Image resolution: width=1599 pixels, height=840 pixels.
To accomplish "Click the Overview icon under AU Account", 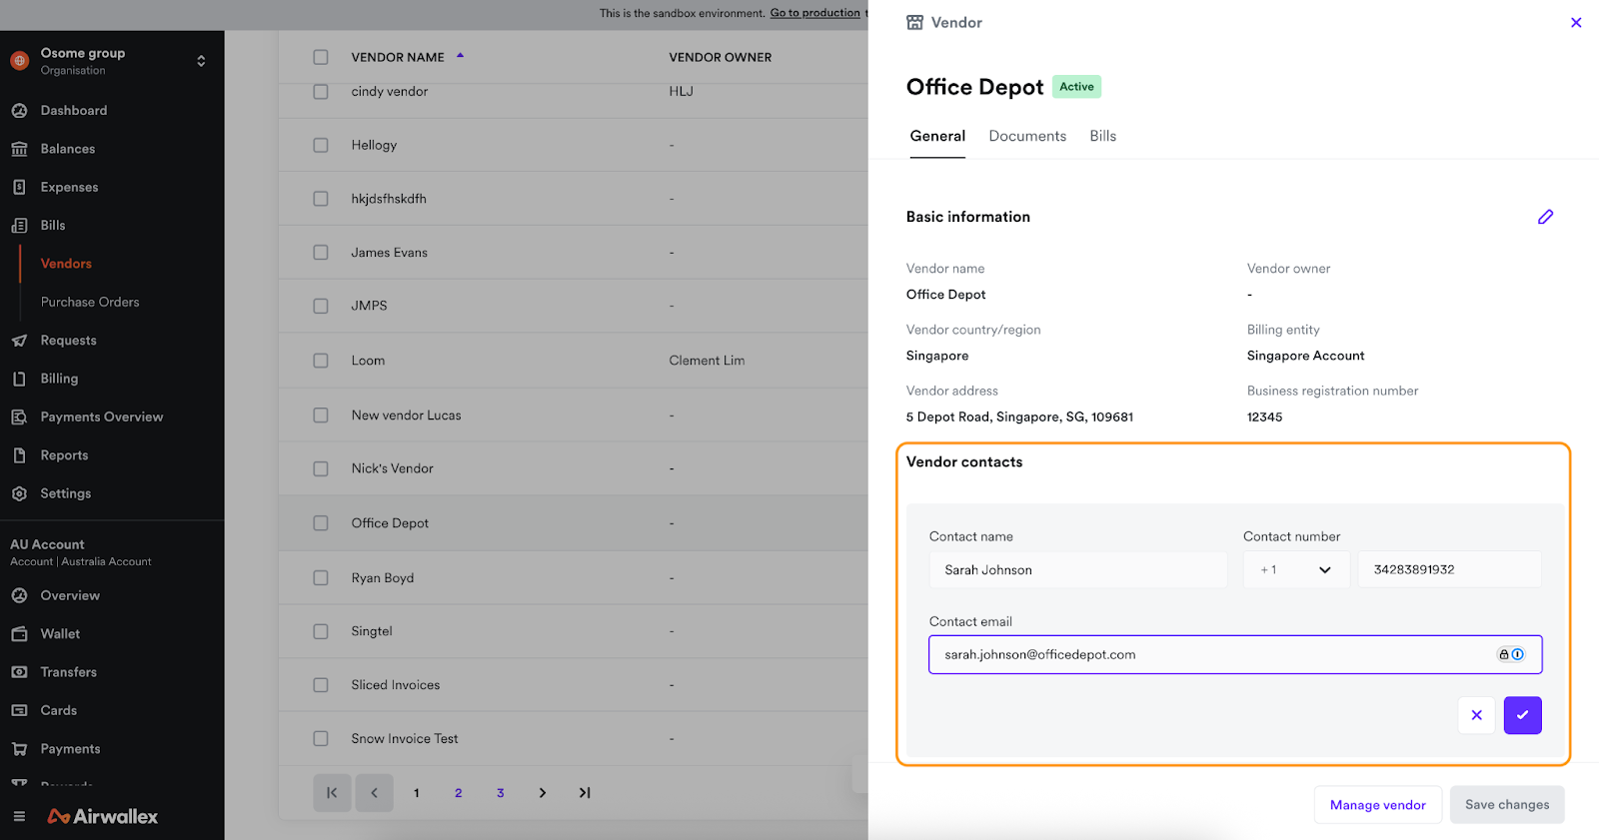I will pyautogui.click(x=19, y=595).
